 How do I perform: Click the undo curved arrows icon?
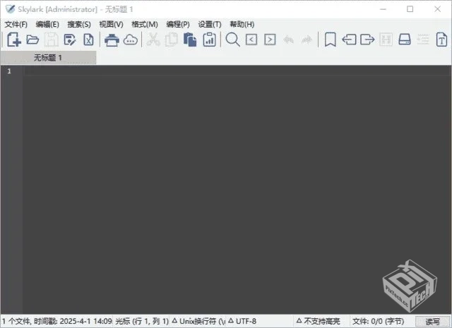pos(288,40)
